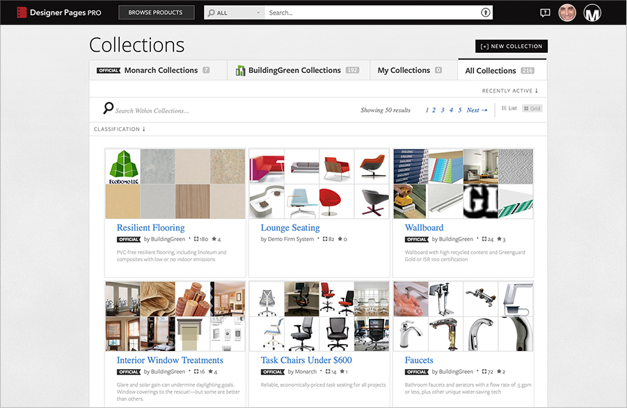Go to results page 5
The image size is (627, 408).
click(x=460, y=110)
